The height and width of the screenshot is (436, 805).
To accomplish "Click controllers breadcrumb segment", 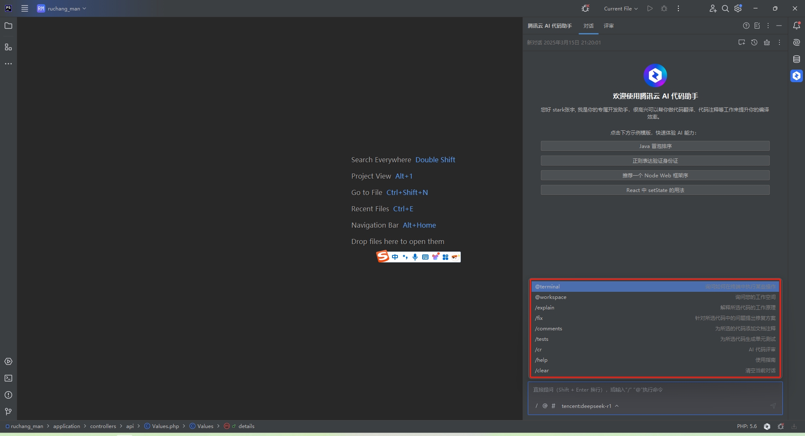I will click(103, 426).
